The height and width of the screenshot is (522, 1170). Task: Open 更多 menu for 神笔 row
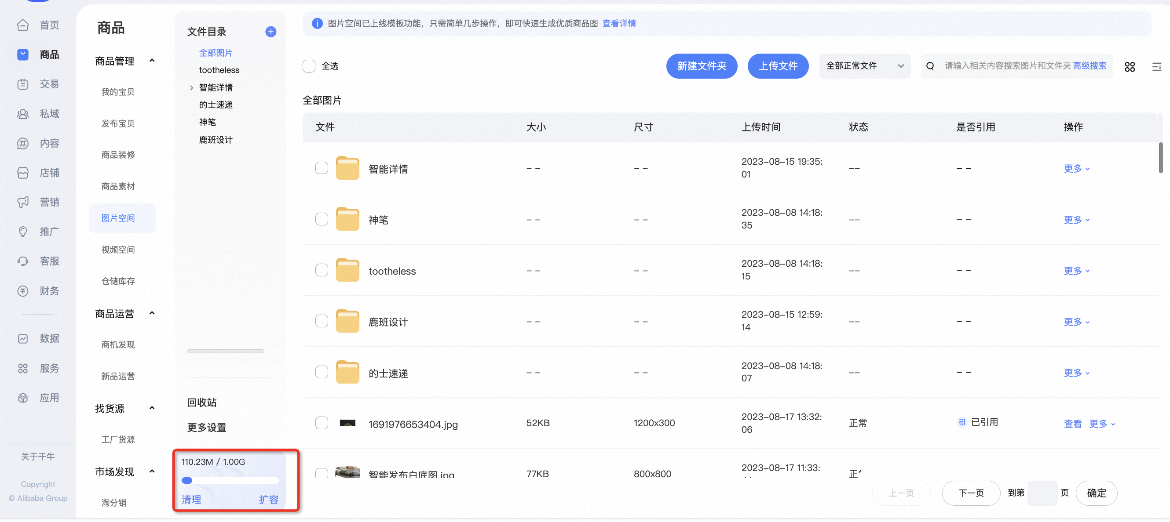(x=1077, y=220)
